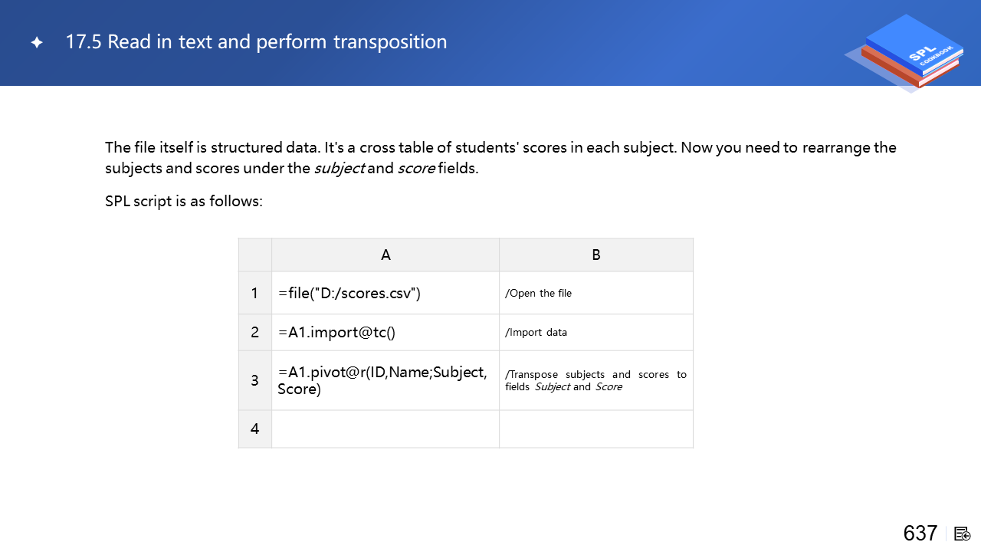Click the "/Import data" comment cell
981x552 pixels.
click(x=596, y=332)
